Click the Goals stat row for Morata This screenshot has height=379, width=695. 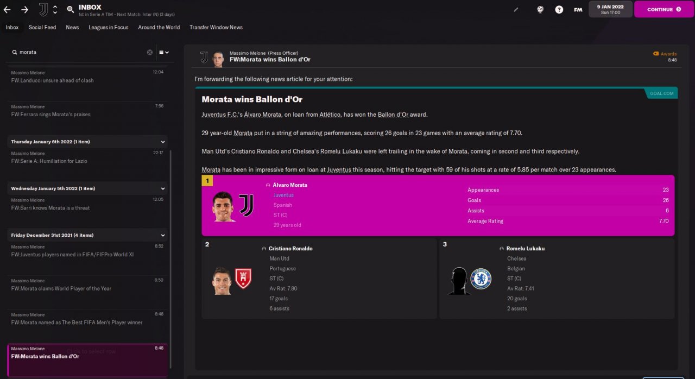568,200
